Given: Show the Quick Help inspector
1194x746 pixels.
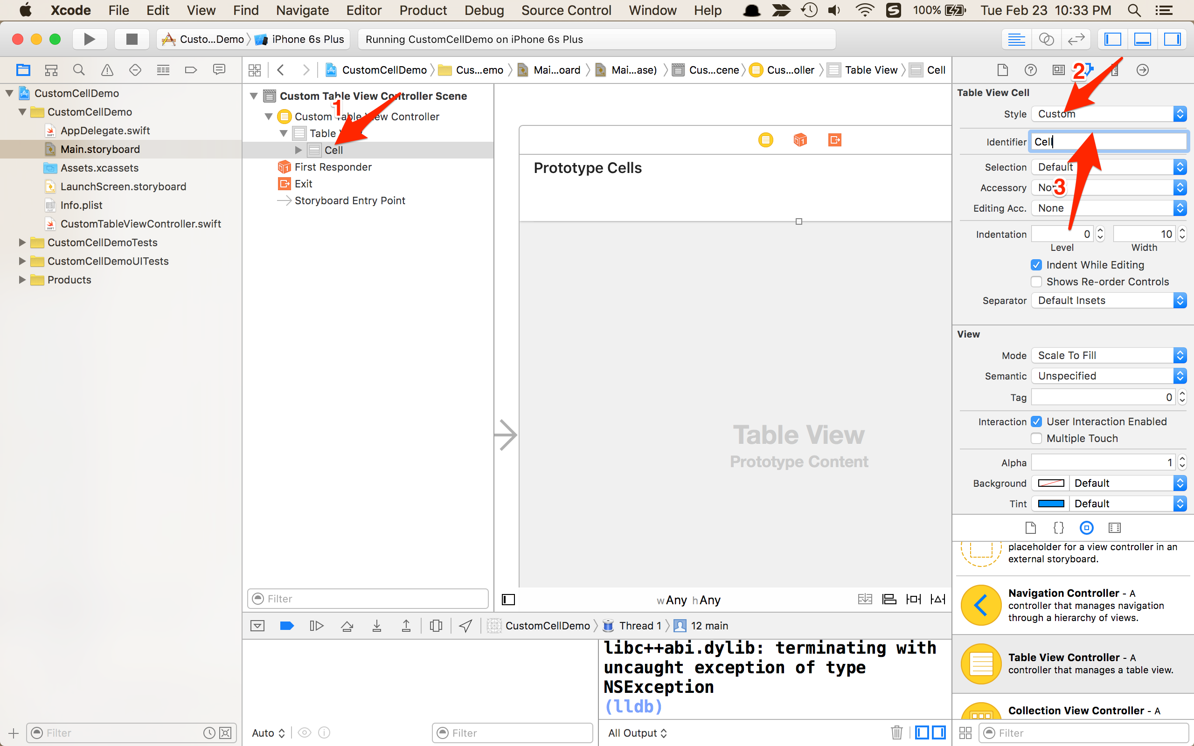Looking at the screenshot, I should tap(1030, 70).
